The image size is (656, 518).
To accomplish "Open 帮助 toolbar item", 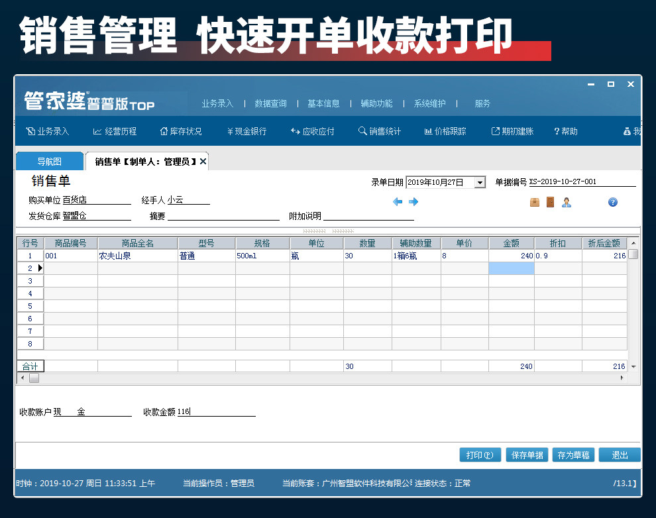I will (x=566, y=131).
